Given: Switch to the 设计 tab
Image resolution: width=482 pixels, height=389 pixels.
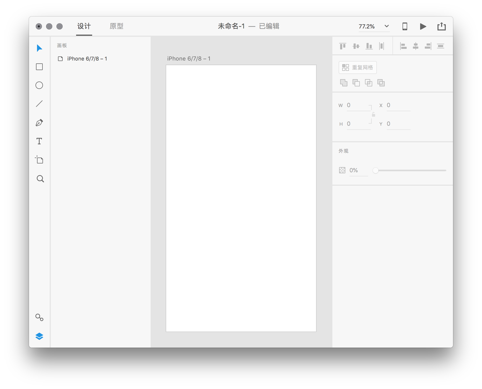Looking at the screenshot, I should [x=84, y=26].
